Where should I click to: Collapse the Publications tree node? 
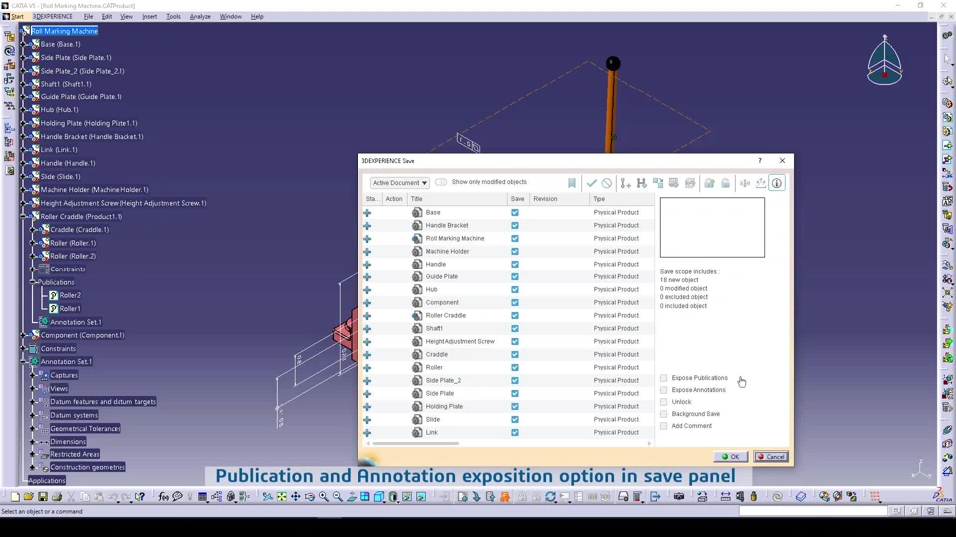(x=34, y=282)
